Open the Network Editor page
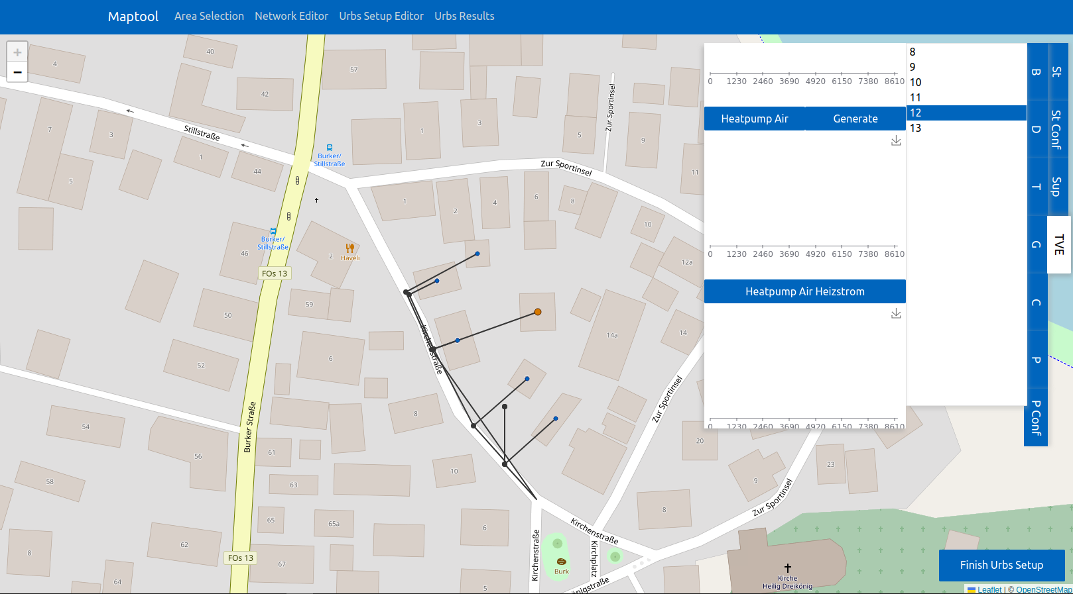This screenshot has height=594, width=1073. click(291, 16)
